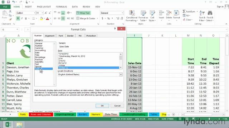Click the Accounting dollar format icon
The width and height of the screenshot is (229, 128).
coord(102,18)
